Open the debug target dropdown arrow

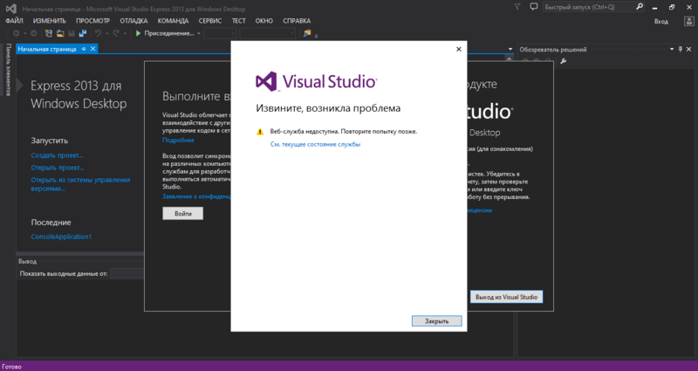click(199, 33)
